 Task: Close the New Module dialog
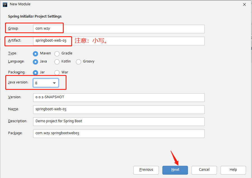244,4
